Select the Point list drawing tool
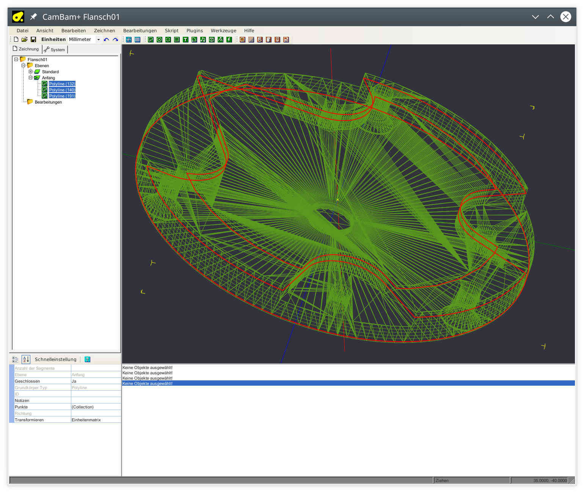 [x=168, y=39]
